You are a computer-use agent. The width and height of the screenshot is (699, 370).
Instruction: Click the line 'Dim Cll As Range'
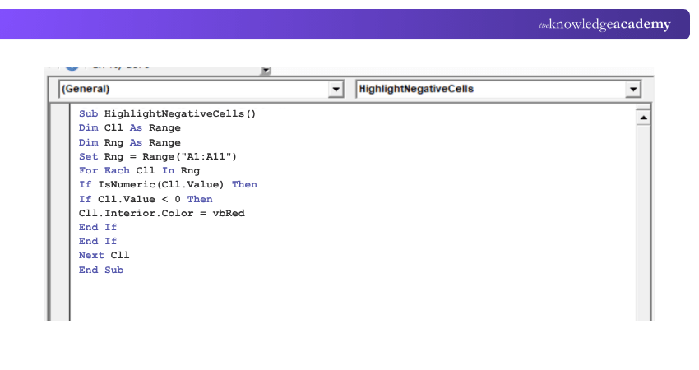click(129, 128)
